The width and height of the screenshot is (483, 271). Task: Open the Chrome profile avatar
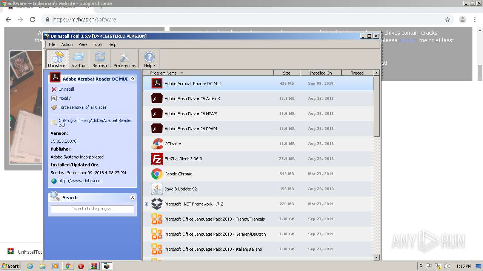click(463, 20)
